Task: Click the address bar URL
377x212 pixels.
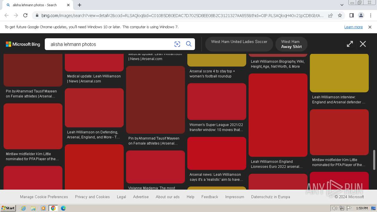Action: tap(182, 15)
